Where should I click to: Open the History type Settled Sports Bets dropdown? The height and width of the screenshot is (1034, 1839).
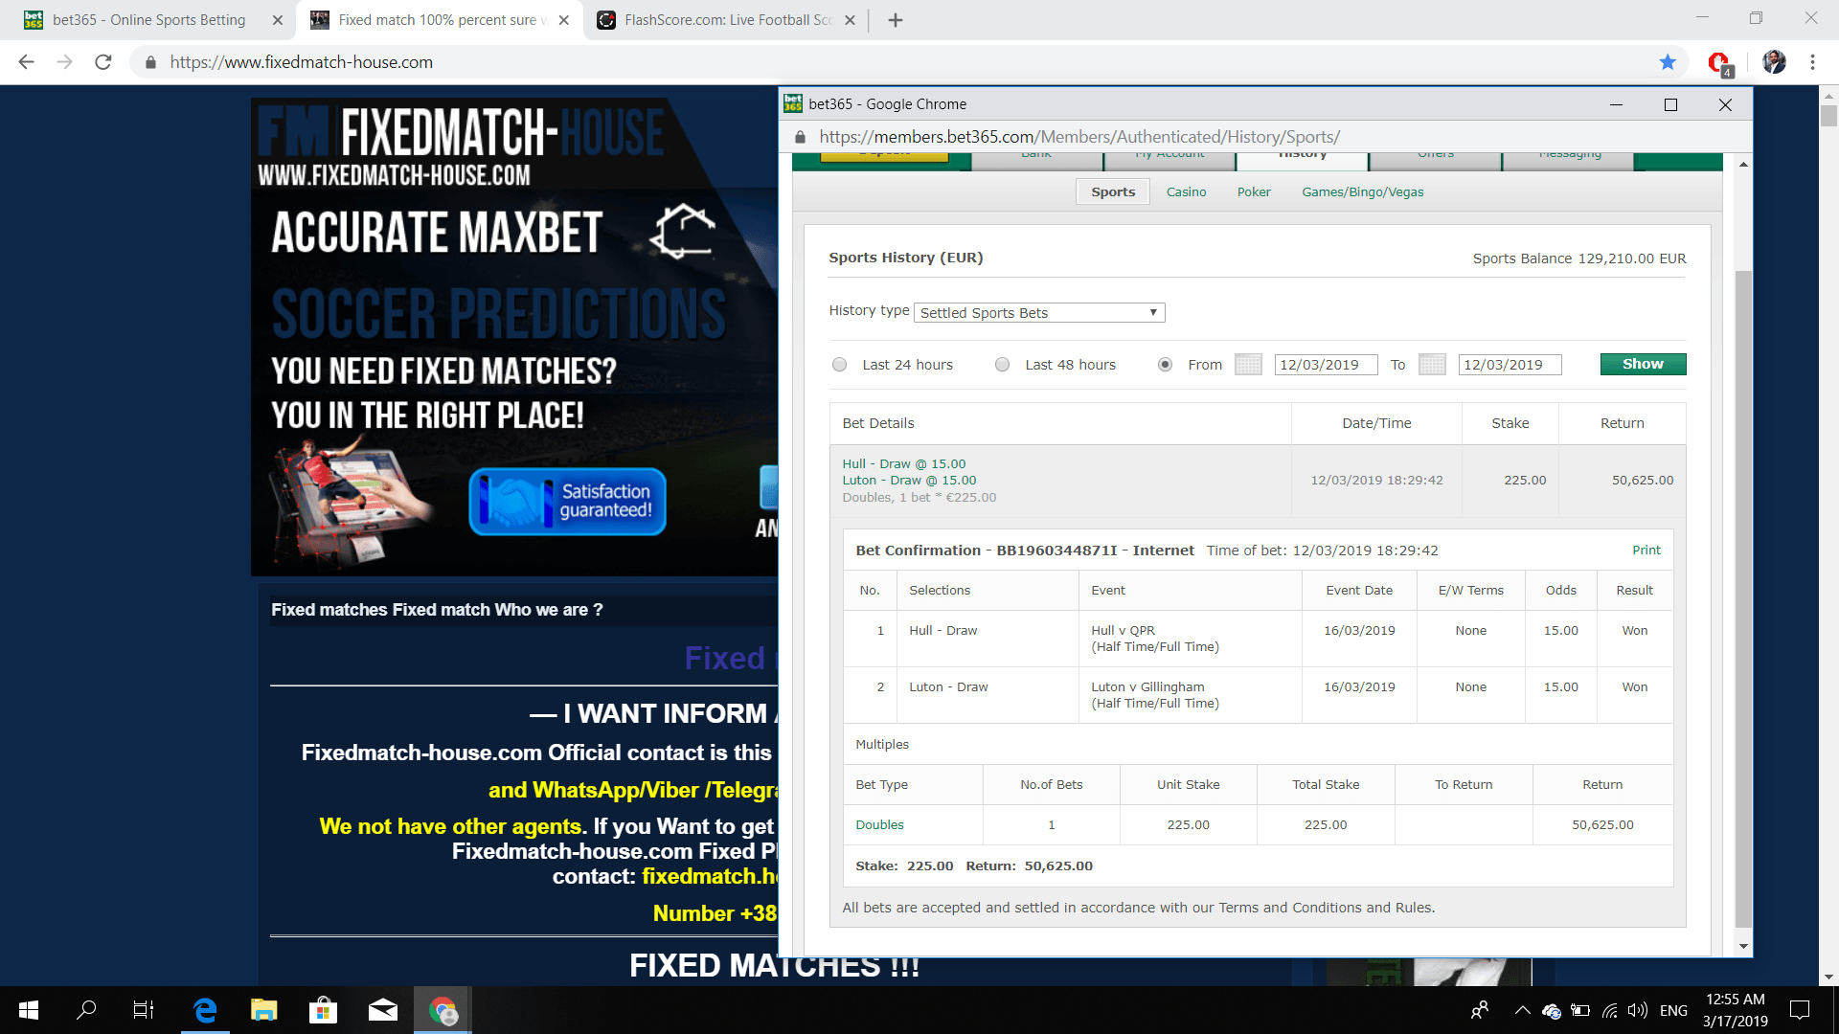[1039, 313]
